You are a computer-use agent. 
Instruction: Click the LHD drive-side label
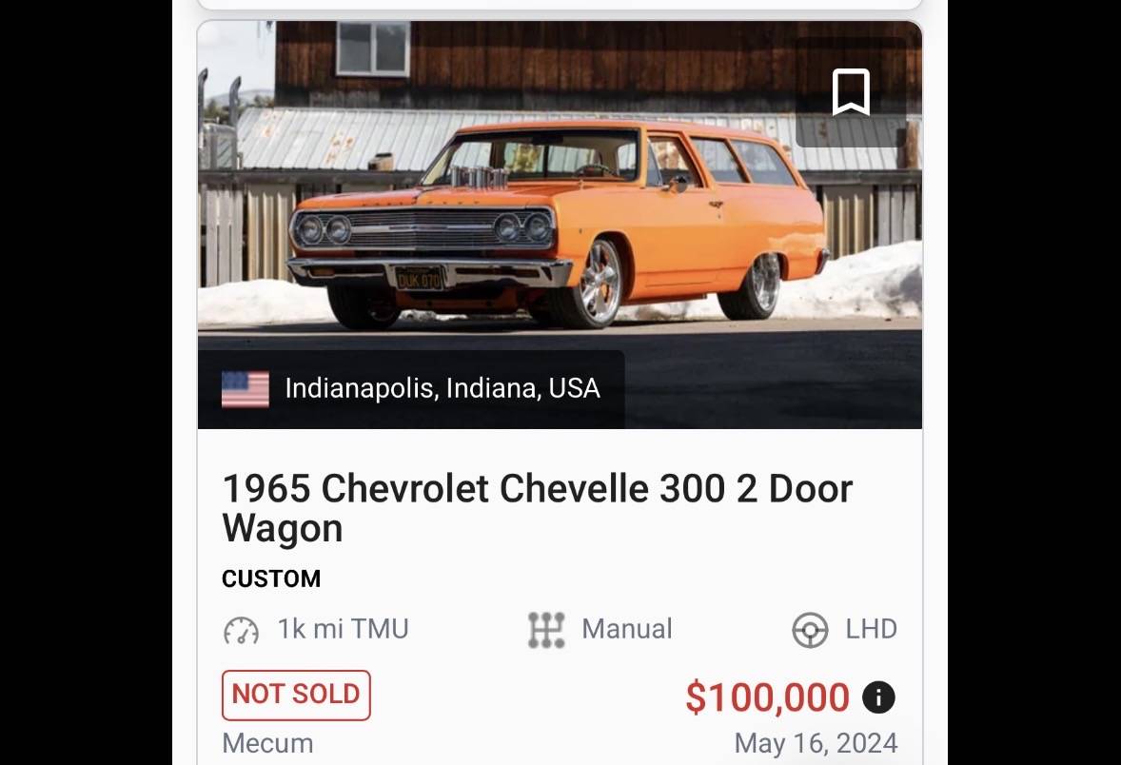[869, 629]
